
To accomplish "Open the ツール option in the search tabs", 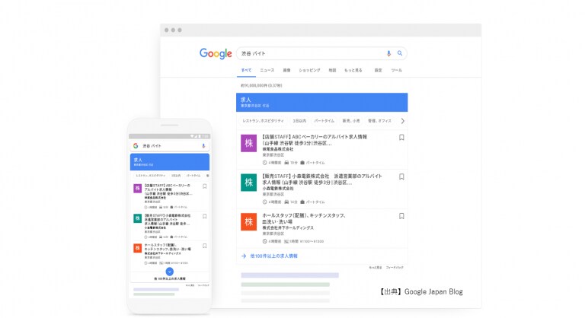I will click(x=396, y=70).
